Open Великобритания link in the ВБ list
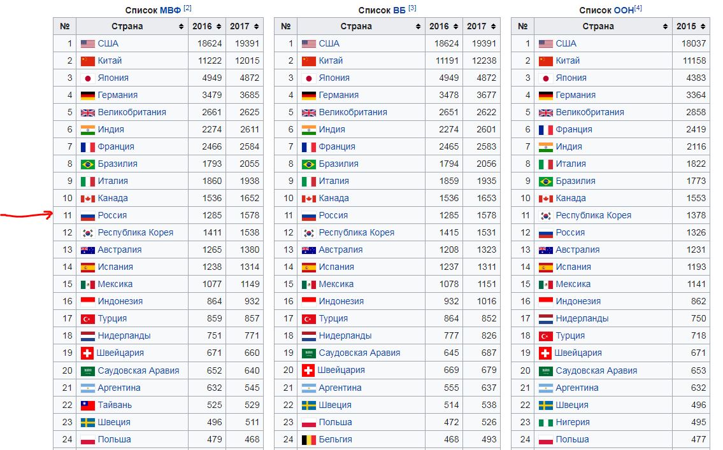 point(353,113)
